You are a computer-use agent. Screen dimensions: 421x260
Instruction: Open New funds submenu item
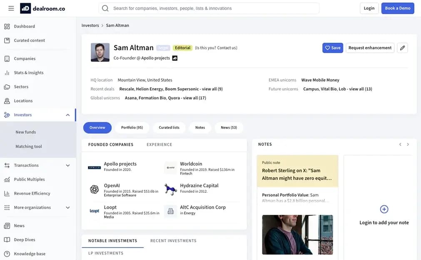click(25, 132)
